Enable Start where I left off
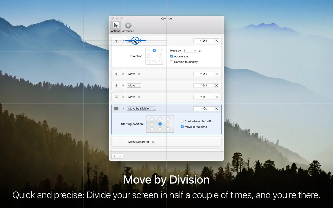 click(x=182, y=121)
